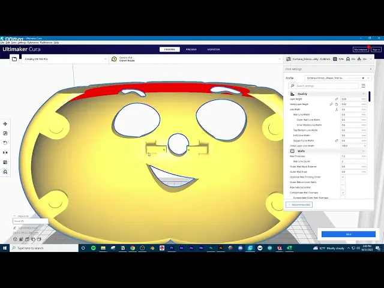This screenshot has width=384, height=288.
Task: Click the infill percentage icon
Action: coord(335,59)
